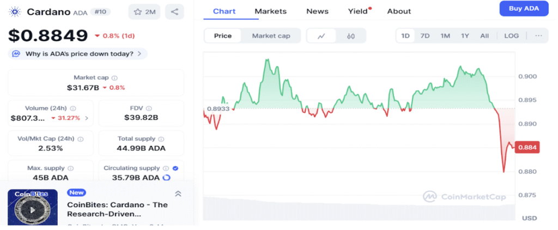
Task: Click the USD axis currency label
Action: [530, 218]
